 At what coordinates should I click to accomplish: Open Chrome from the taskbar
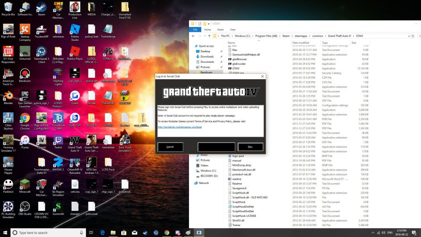(x=167, y=233)
